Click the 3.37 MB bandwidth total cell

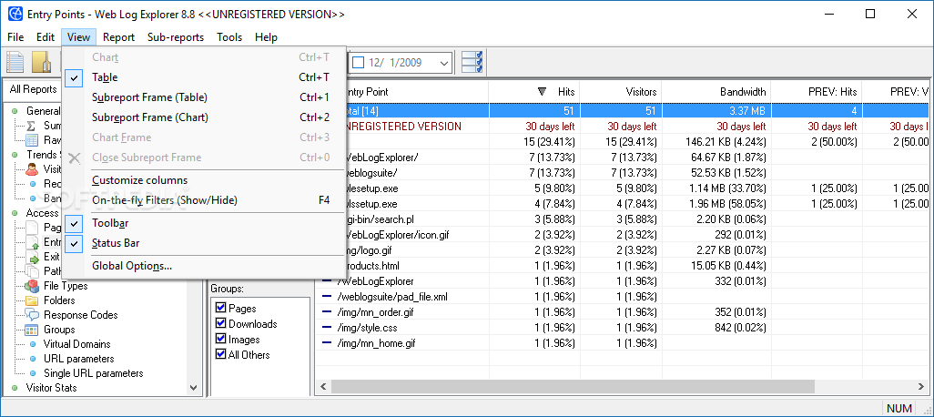[716, 111]
